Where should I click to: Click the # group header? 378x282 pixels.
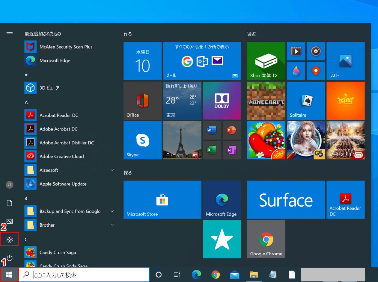click(x=26, y=75)
